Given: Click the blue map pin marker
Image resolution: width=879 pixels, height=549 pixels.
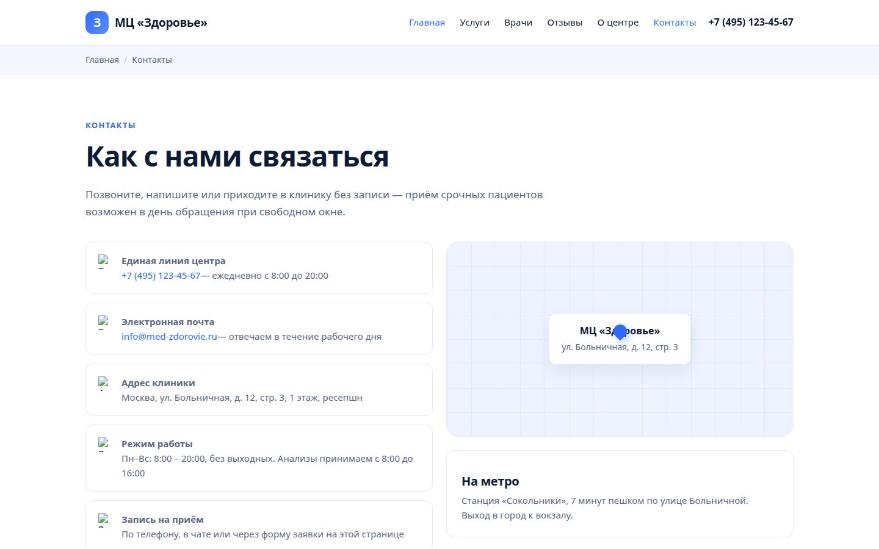Looking at the screenshot, I should pyautogui.click(x=620, y=332).
